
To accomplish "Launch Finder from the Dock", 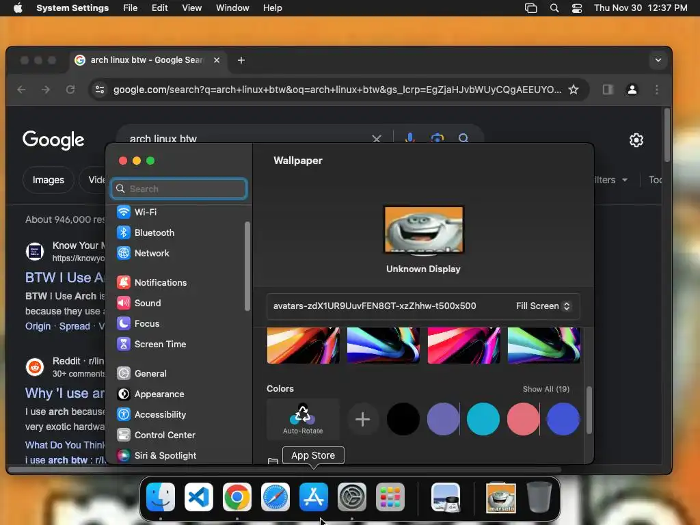I will (161, 497).
